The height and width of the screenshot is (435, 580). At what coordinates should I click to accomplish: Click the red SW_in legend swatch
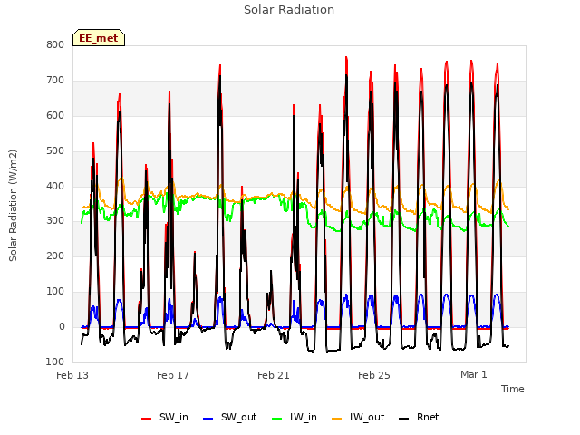tap(147, 419)
